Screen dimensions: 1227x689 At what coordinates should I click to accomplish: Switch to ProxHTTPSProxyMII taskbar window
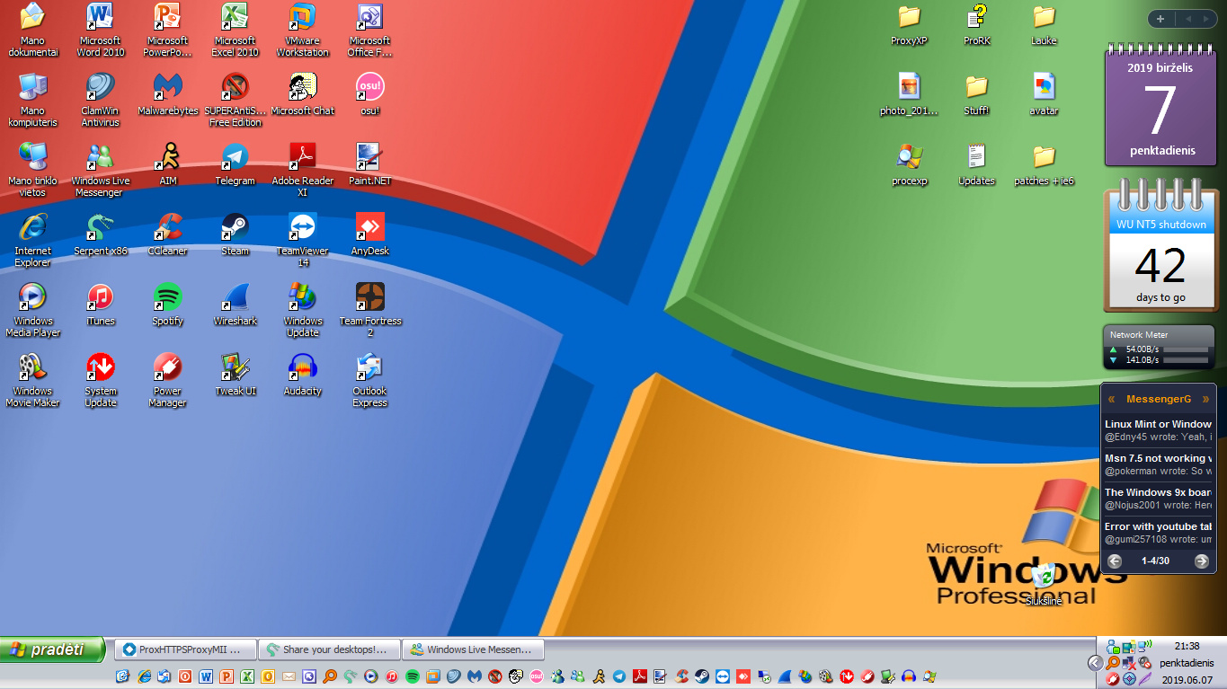click(x=185, y=649)
